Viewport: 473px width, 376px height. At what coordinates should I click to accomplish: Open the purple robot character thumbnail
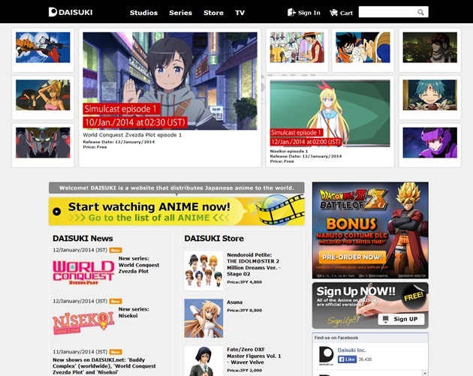(430, 143)
